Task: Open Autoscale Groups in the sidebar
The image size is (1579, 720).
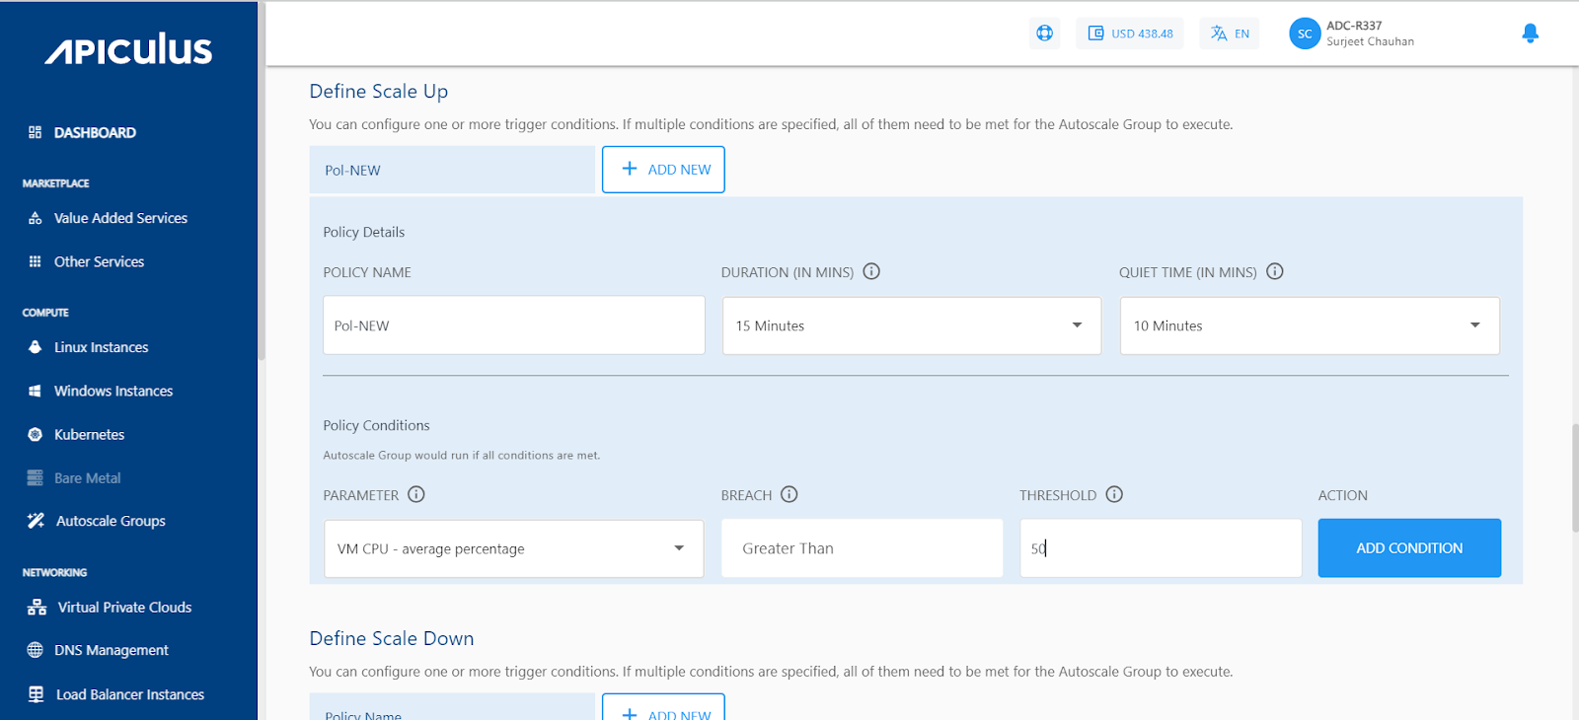Action: coord(111,521)
